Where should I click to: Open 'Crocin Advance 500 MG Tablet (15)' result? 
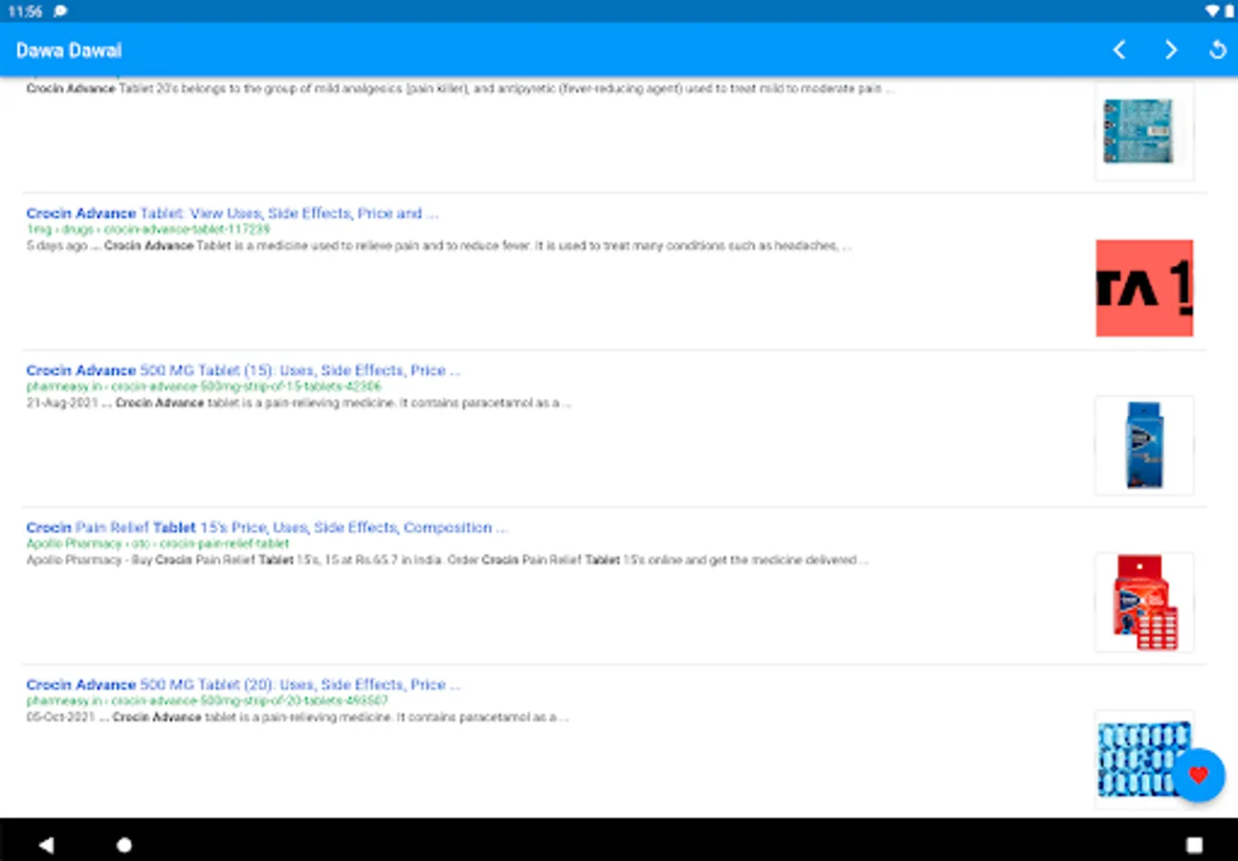(244, 370)
